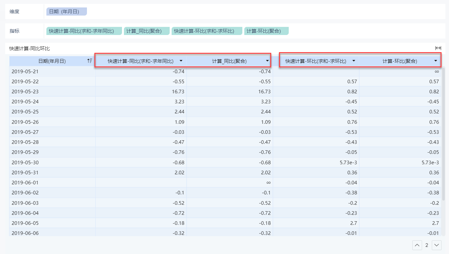Select the 2019-05-23 date cell
Image resolution: width=449 pixels, height=254 pixels.
coord(53,91)
